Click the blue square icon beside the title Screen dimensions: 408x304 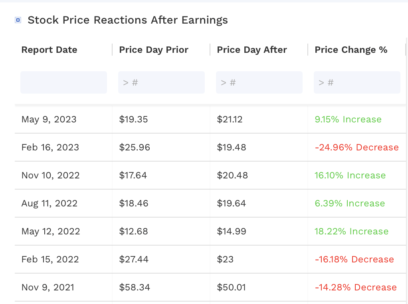click(18, 20)
